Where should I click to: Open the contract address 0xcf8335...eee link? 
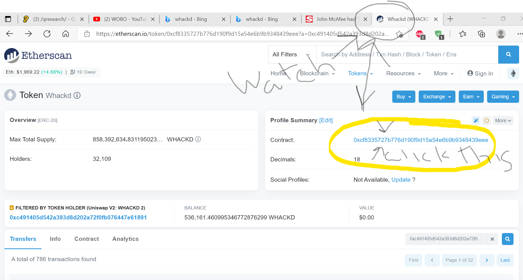(421, 140)
